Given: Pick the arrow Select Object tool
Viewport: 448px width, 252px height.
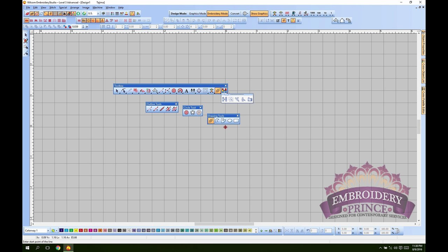Looking at the screenshot, I should (117, 91).
